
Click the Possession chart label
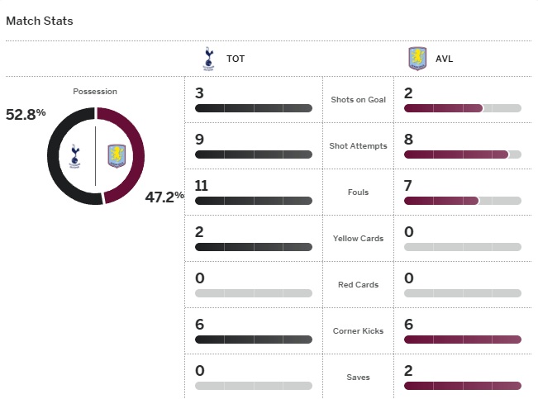click(95, 92)
